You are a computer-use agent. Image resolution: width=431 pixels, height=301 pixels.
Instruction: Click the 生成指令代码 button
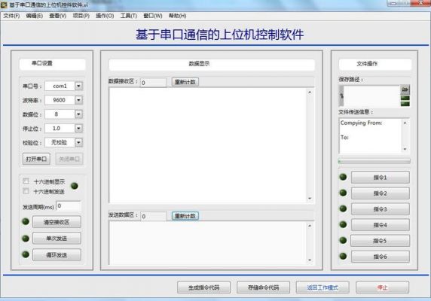[x=204, y=287]
